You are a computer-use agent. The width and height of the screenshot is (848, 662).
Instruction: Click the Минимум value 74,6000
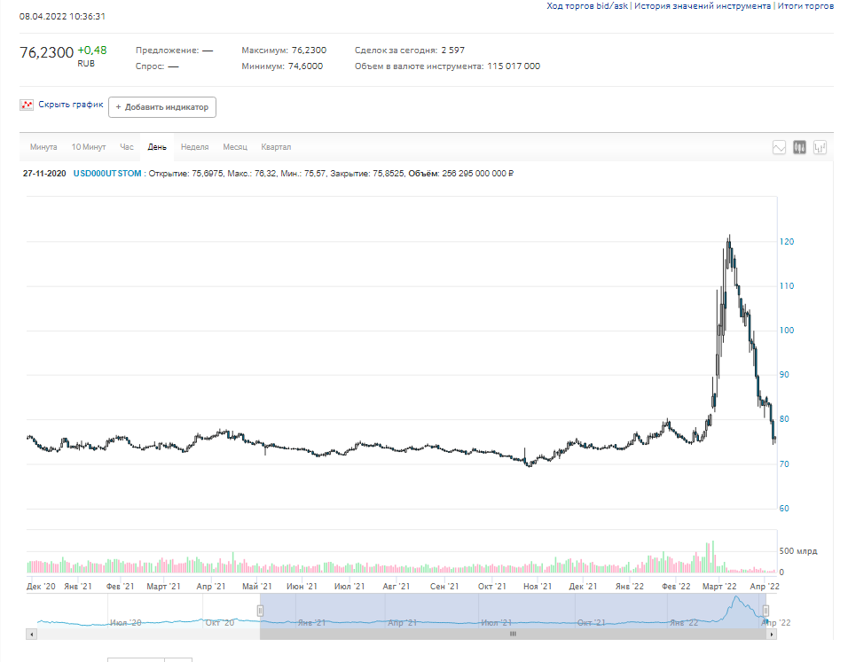pos(305,66)
